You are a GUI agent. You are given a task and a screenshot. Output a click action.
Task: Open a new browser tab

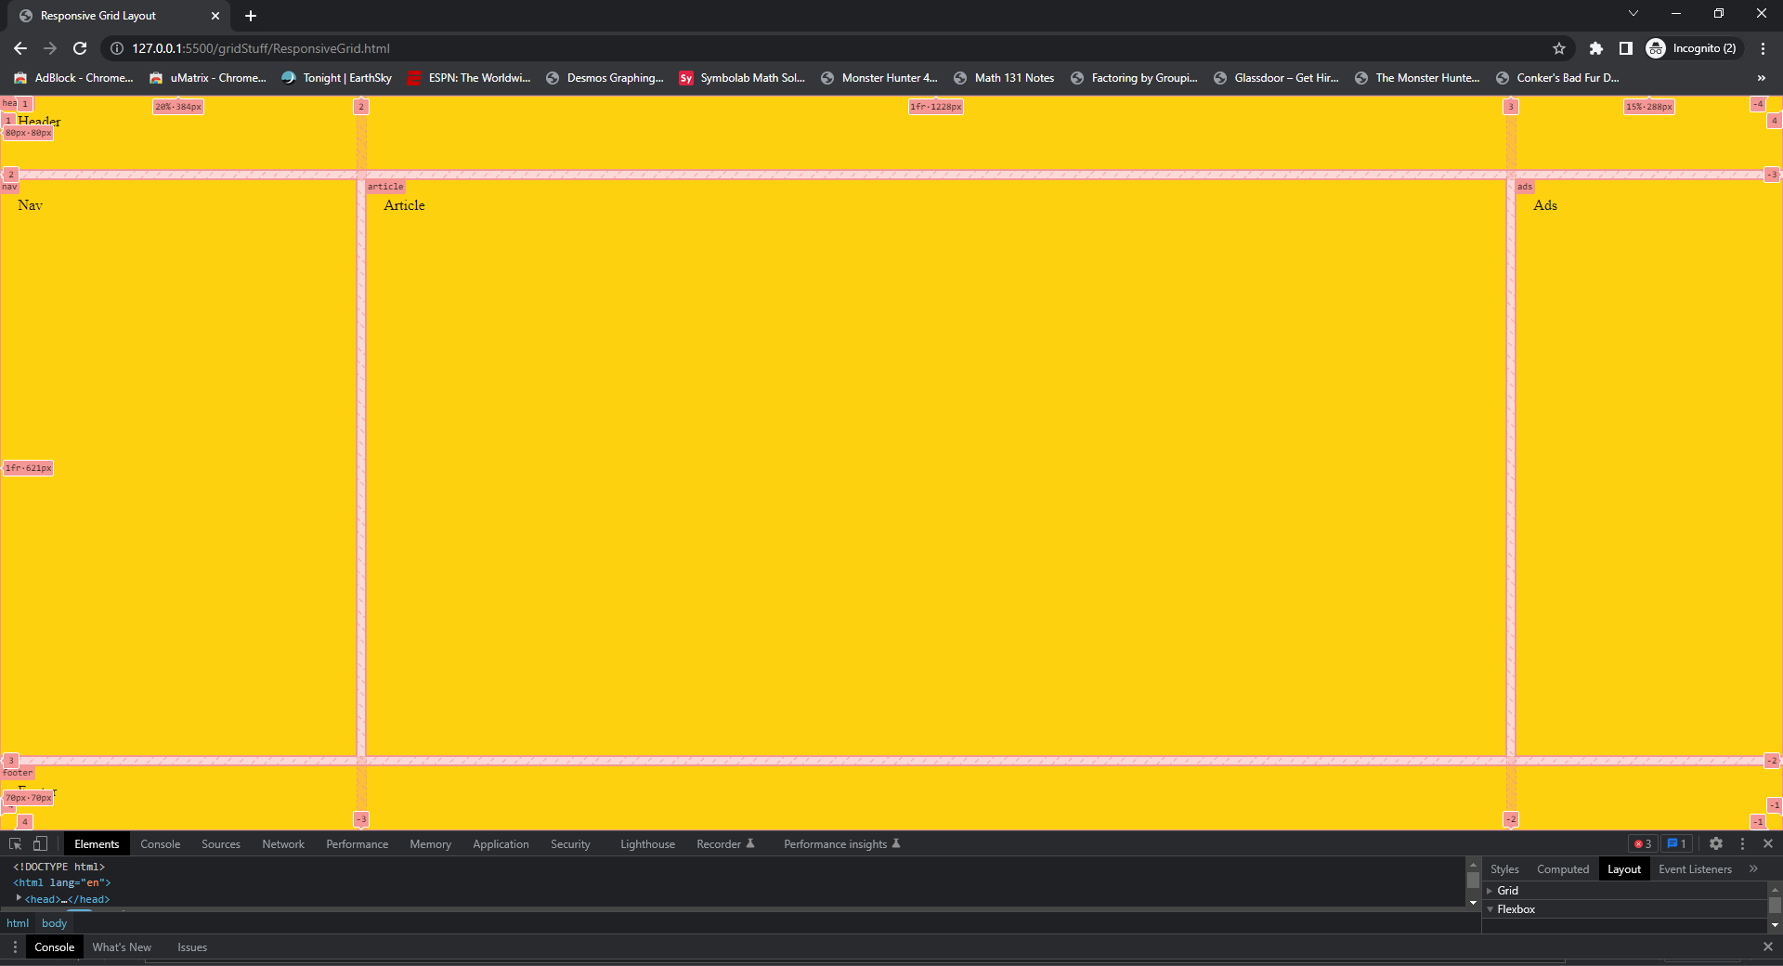[251, 16]
